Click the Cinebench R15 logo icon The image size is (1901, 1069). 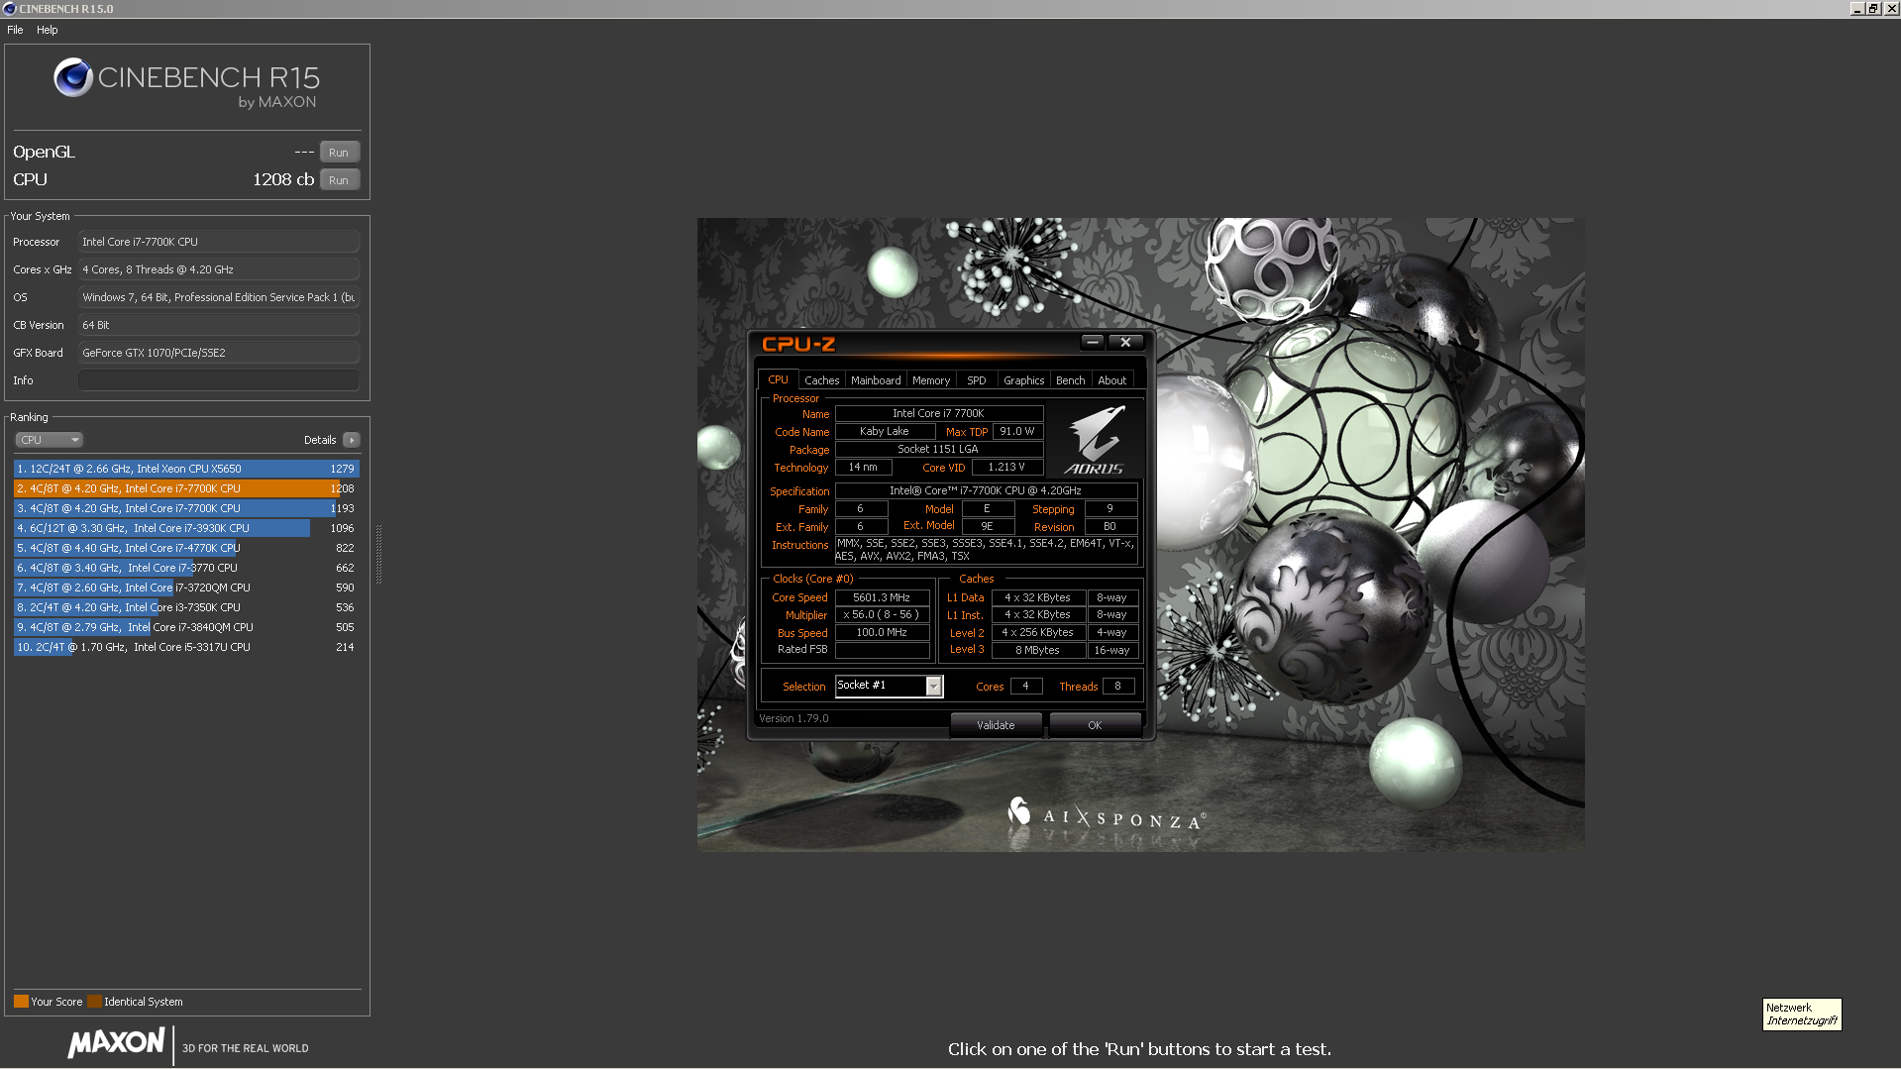pos(73,77)
